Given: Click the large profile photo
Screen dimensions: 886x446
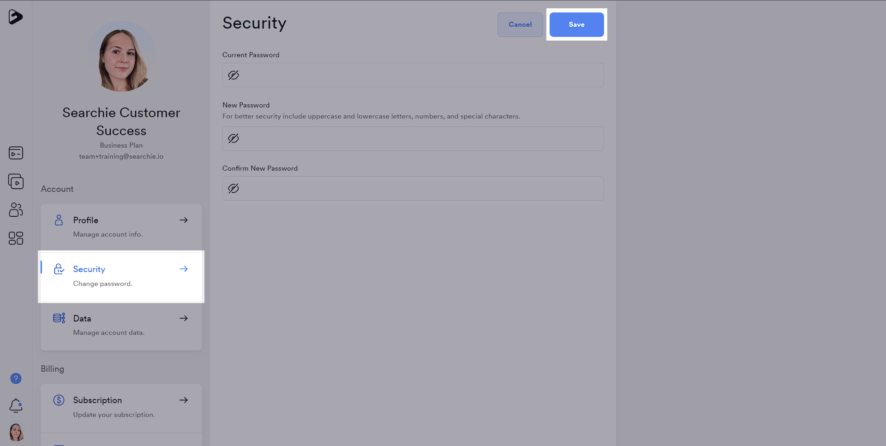Looking at the screenshot, I should [121, 56].
